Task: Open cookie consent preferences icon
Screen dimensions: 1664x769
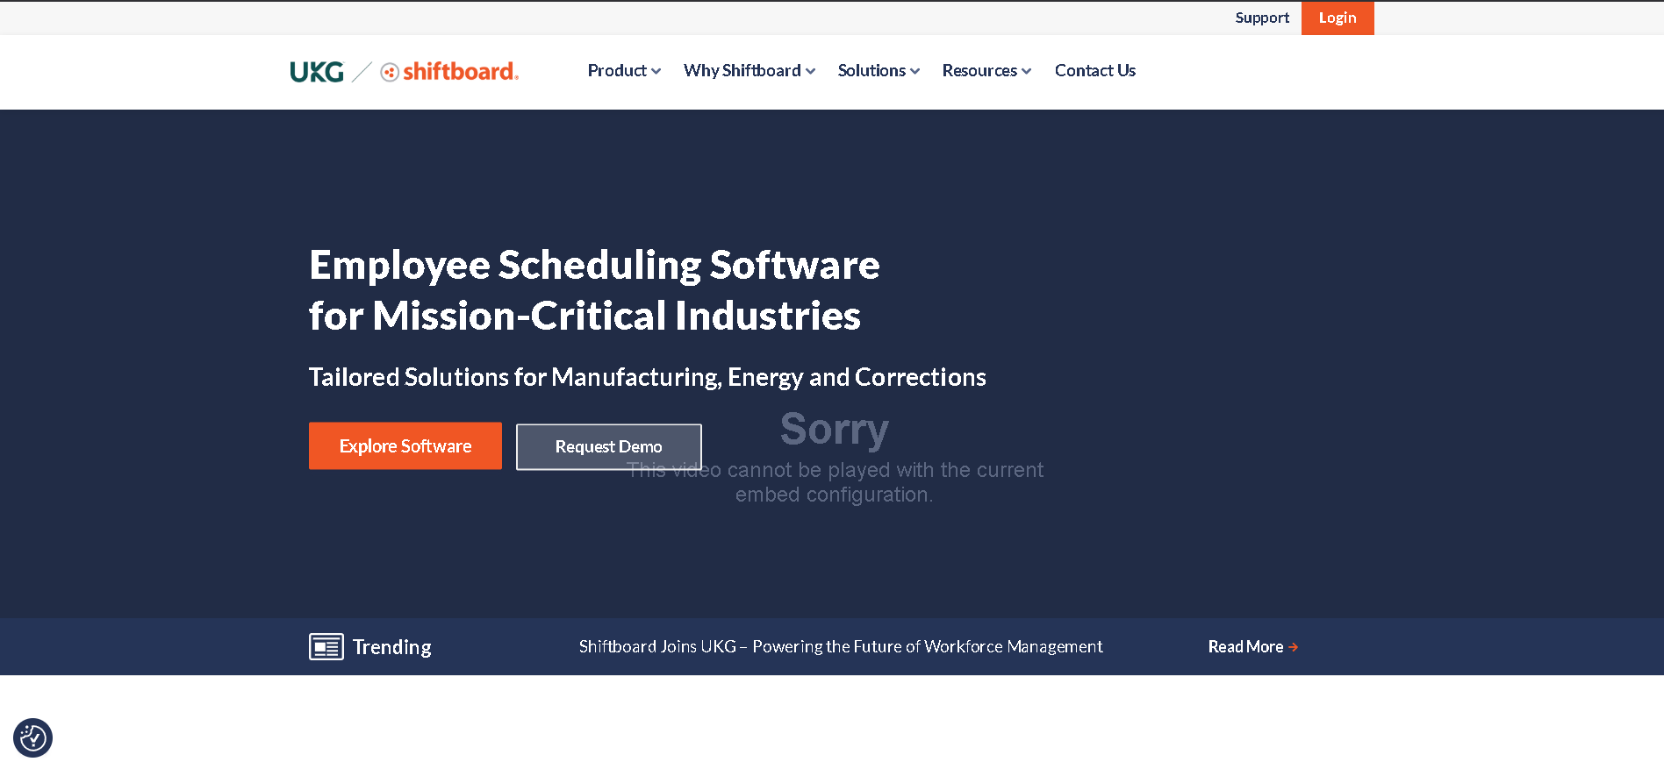Action: click(33, 737)
